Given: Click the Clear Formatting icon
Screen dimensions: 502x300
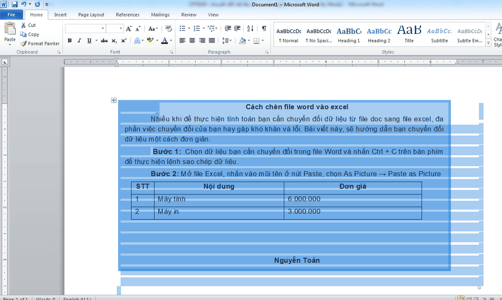Looking at the screenshot, I should click(x=168, y=29).
